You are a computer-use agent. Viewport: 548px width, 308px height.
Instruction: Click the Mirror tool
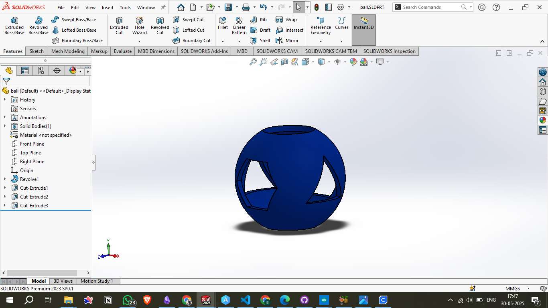click(287, 41)
